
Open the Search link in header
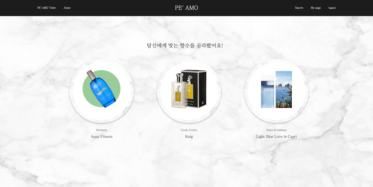299,8
